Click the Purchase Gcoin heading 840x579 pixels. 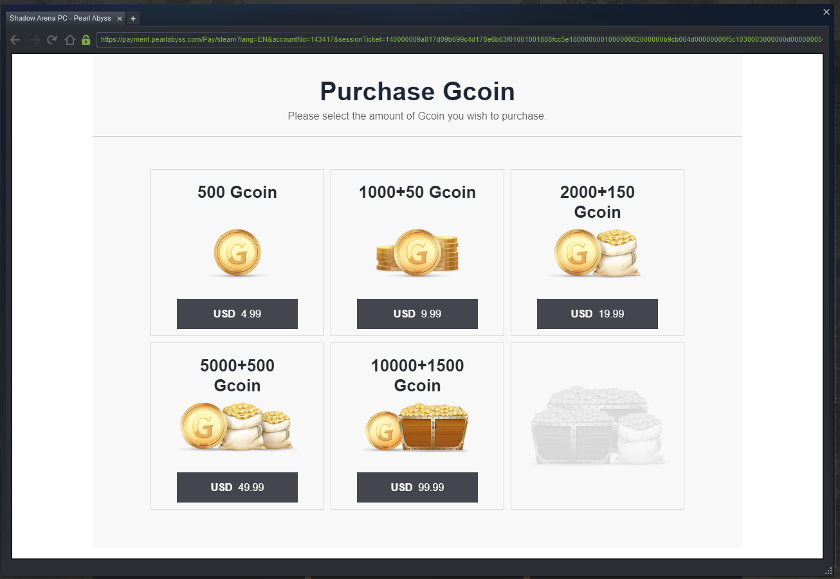417,91
